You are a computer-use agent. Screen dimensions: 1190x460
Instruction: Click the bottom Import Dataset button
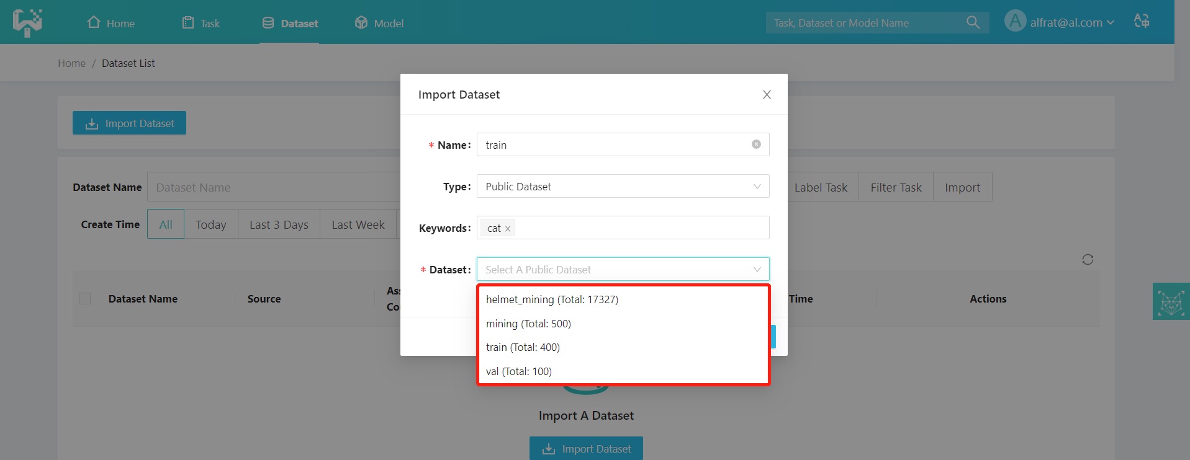586,448
